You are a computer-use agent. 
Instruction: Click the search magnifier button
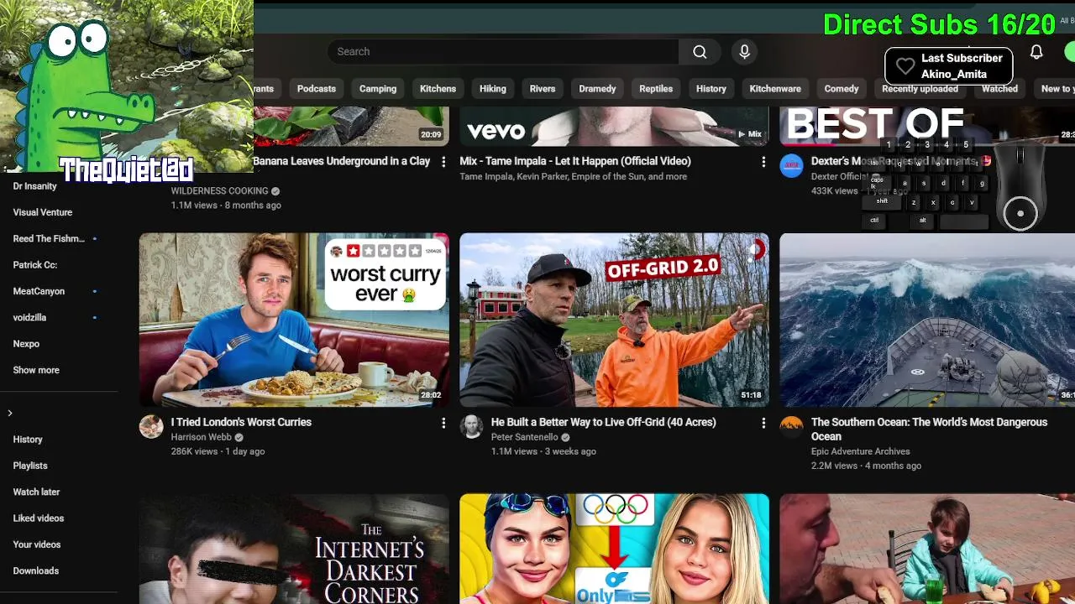(x=700, y=51)
